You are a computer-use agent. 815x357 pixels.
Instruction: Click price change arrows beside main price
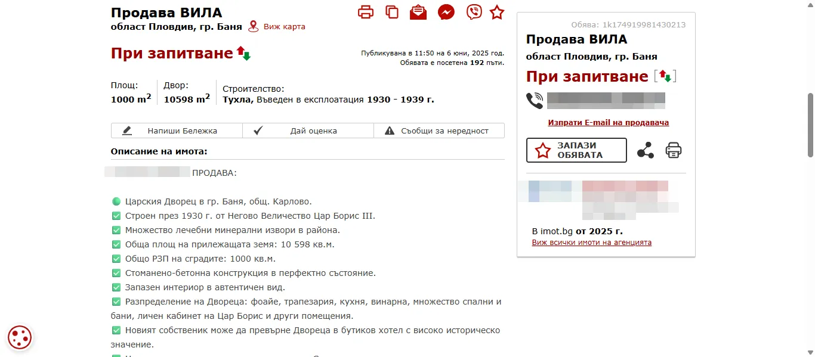pos(243,53)
